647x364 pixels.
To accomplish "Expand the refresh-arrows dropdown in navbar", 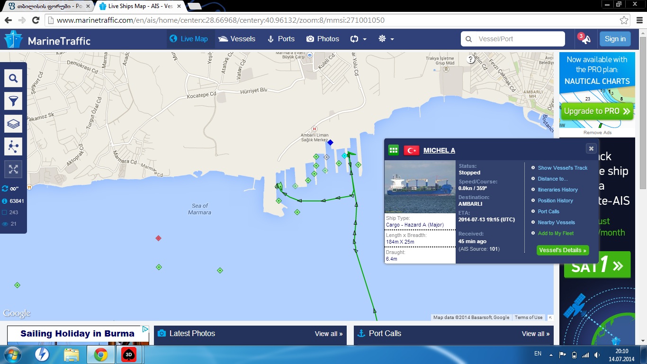I will (x=359, y=39).
